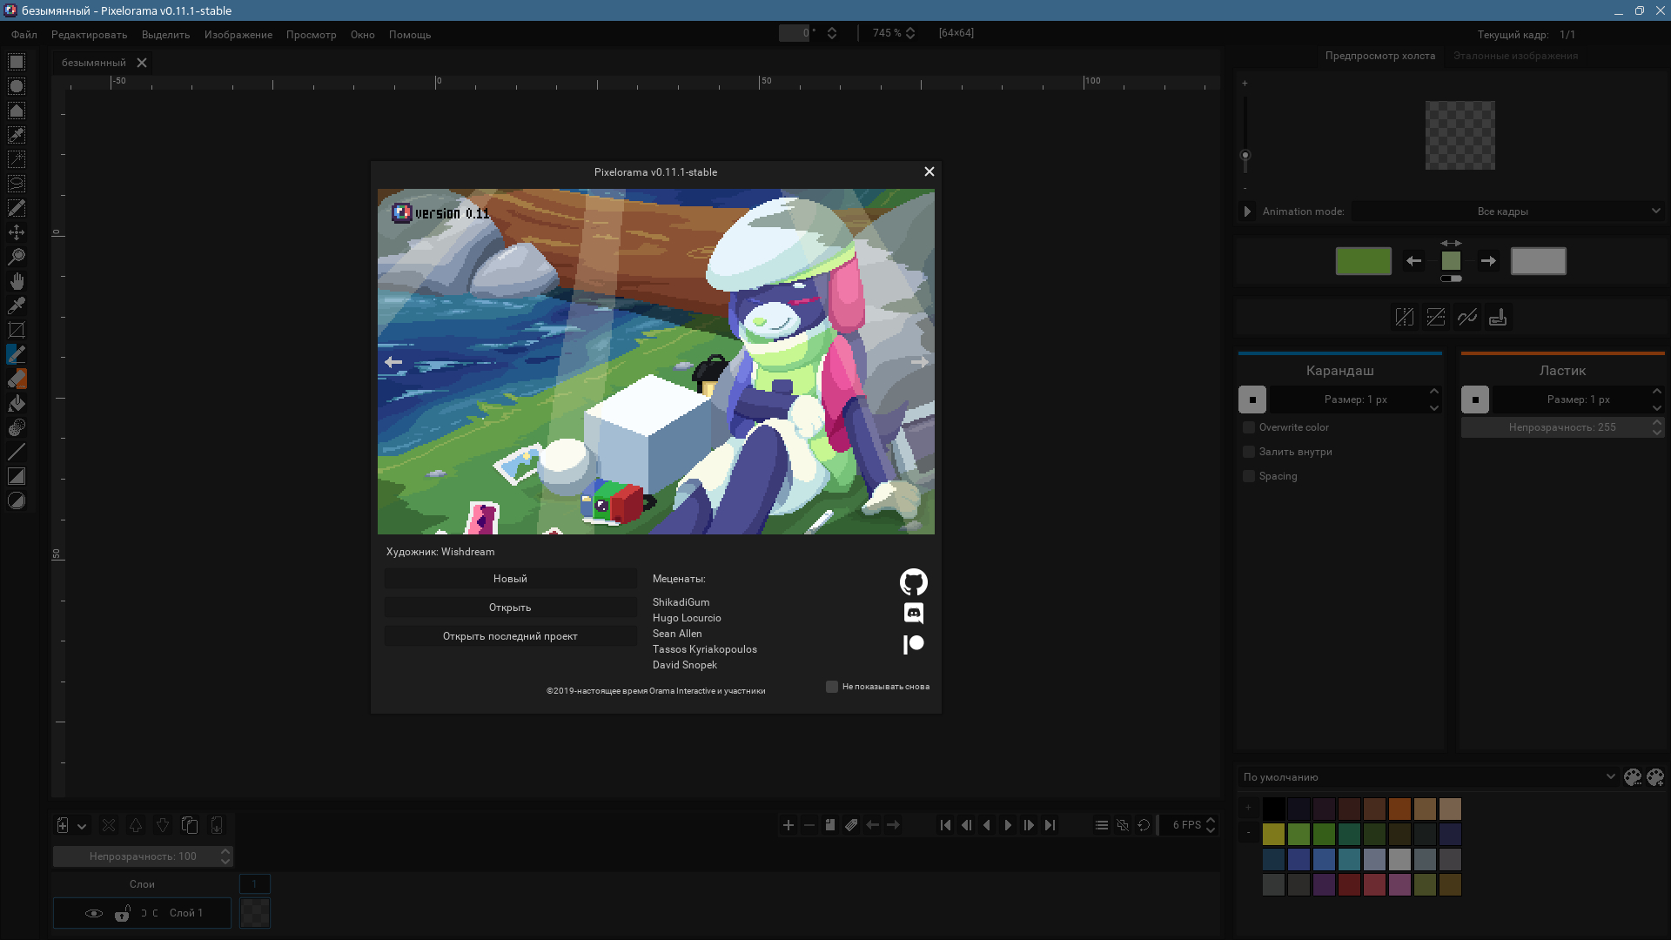Select the Eraser tool in left toolbar
This screenshot has width=1671, height=940.
pos(17,379)
